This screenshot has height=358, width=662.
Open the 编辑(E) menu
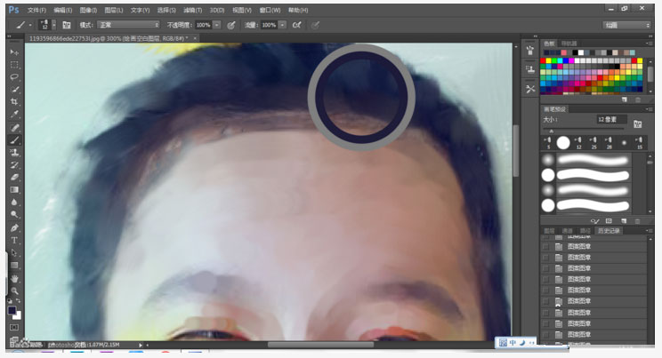coord(63,10)
